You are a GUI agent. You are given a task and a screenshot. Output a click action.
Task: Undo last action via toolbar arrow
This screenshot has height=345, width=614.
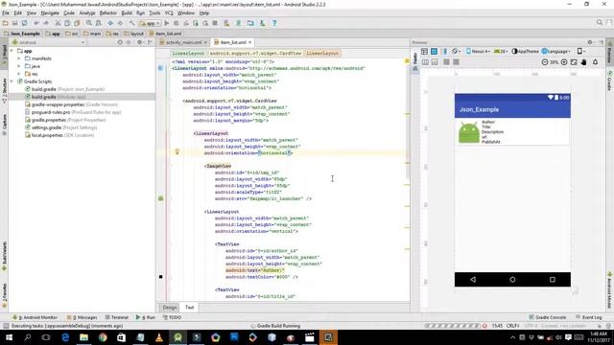click(36, 23)
